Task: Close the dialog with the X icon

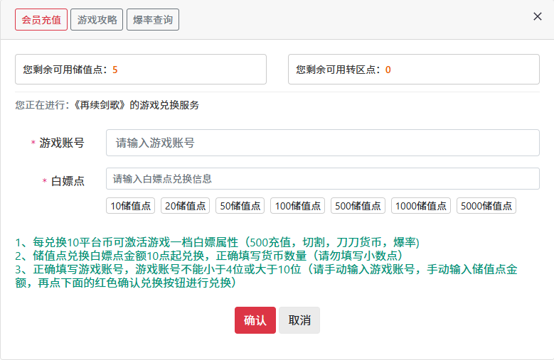Action: coord(538,16)
